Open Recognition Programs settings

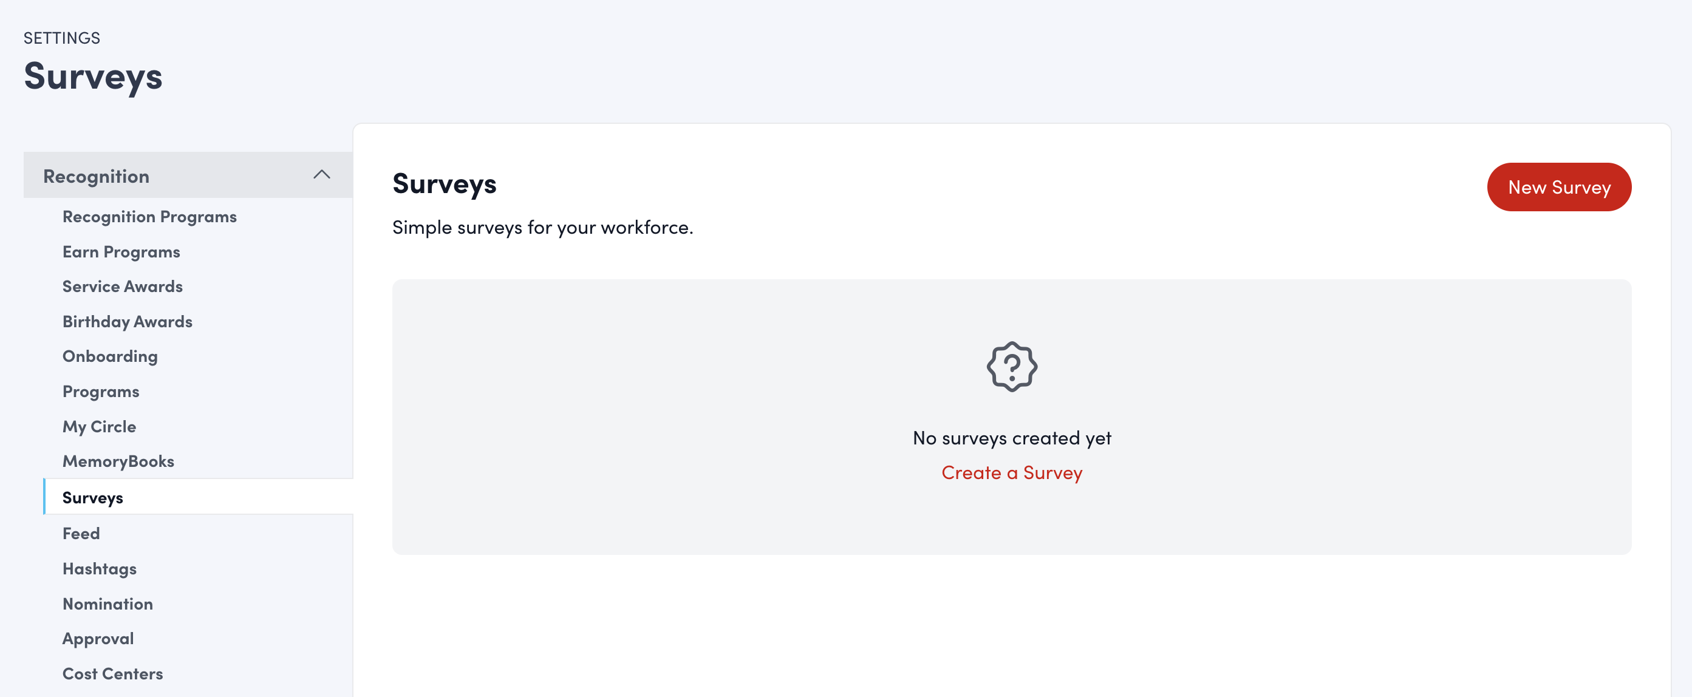[x=149, y=217]
